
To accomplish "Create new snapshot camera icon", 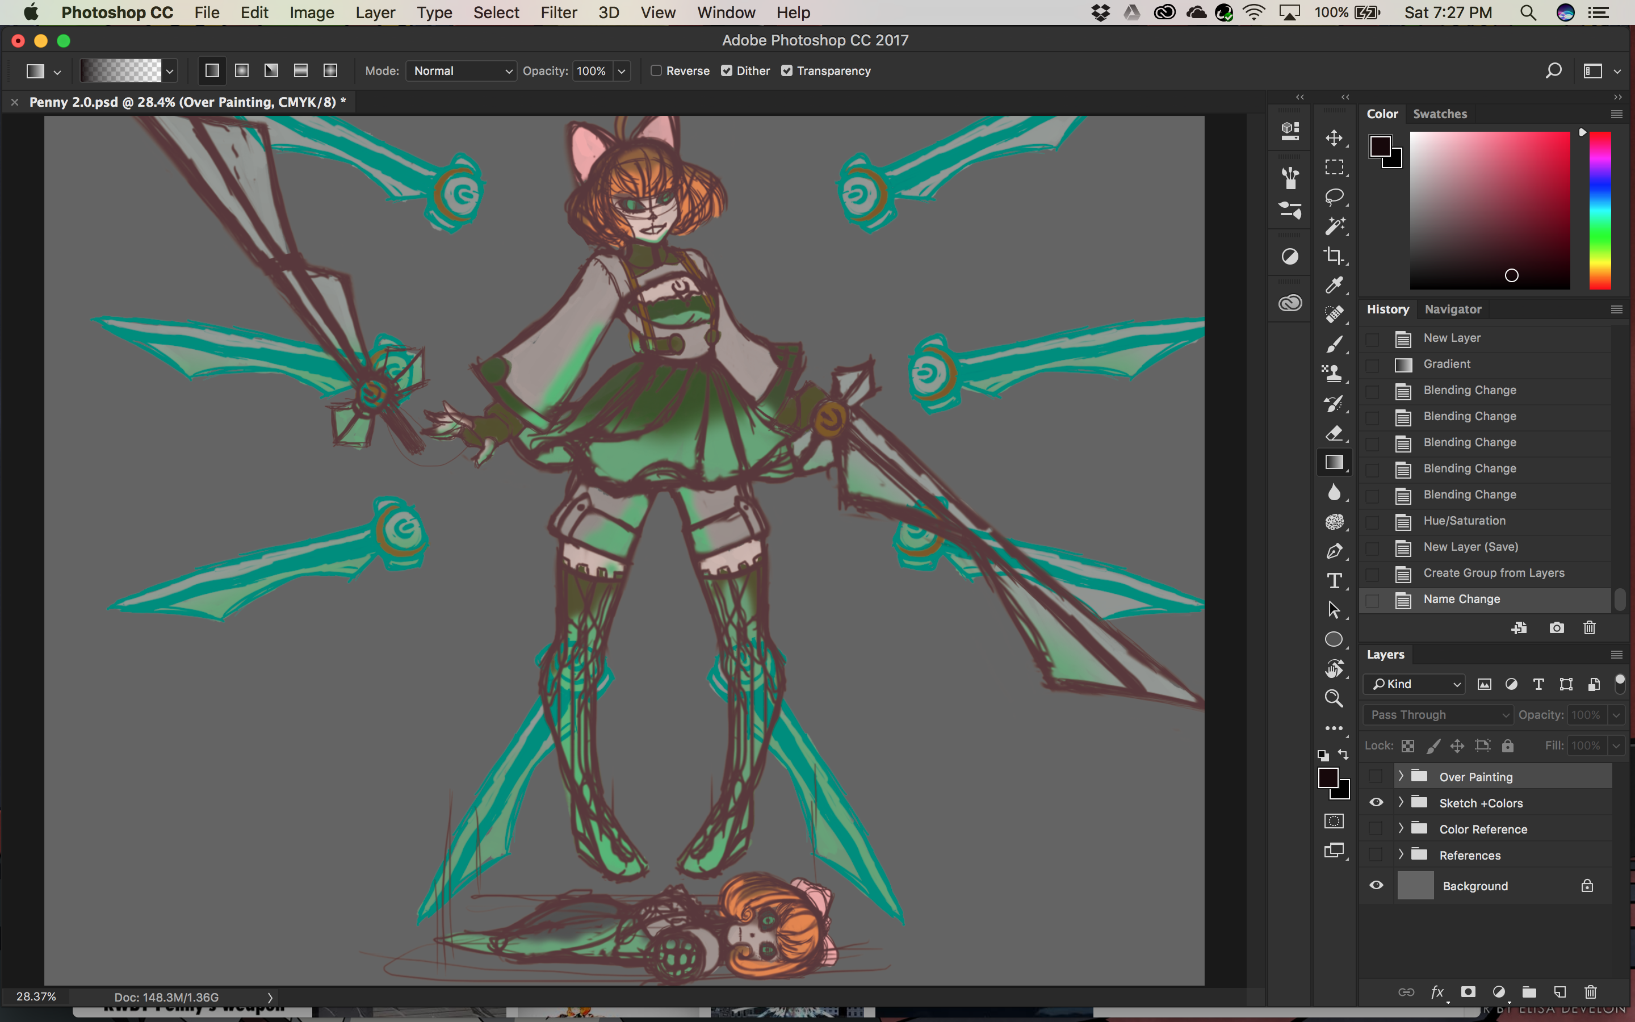I will point(1557,628).
